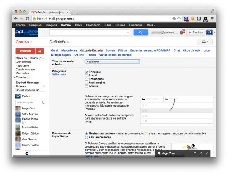The width and height of the screenshot is (228, 174).
Task: Open Caixa de Entrada folder
Action: click(x=30, y=58)
